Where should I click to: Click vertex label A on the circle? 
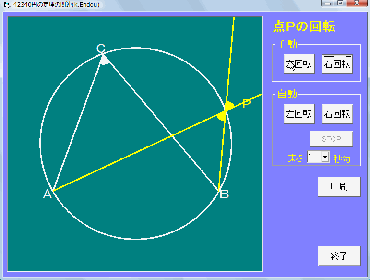[x=47, y=195]
